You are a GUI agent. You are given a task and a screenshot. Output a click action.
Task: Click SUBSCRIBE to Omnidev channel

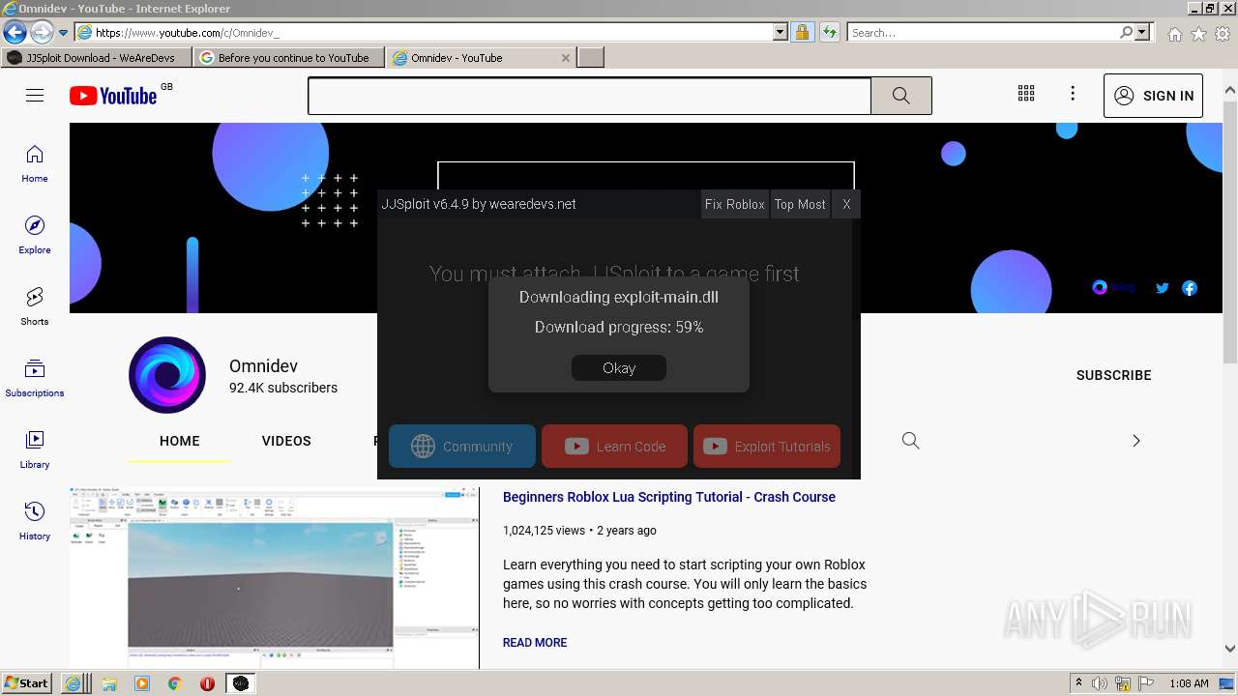coord(1114,375)
